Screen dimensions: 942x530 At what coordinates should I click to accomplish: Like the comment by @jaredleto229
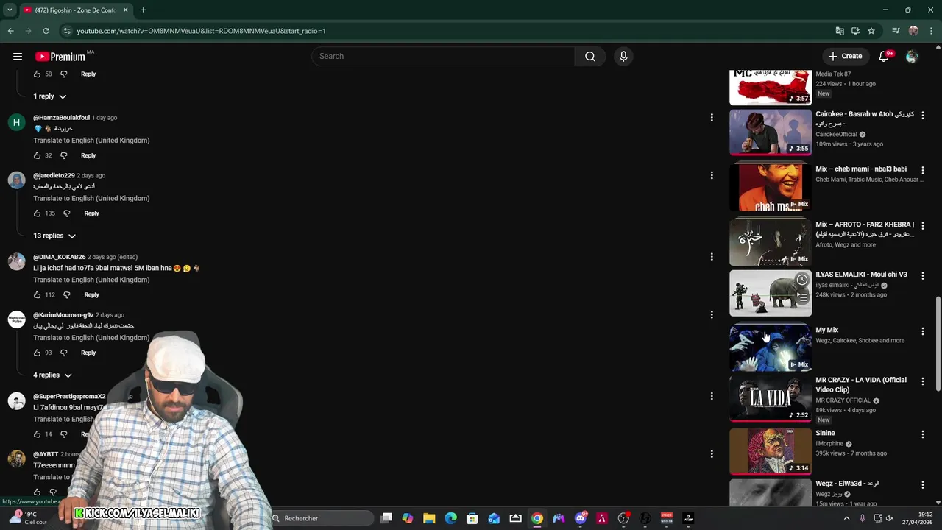pos(37,213)
